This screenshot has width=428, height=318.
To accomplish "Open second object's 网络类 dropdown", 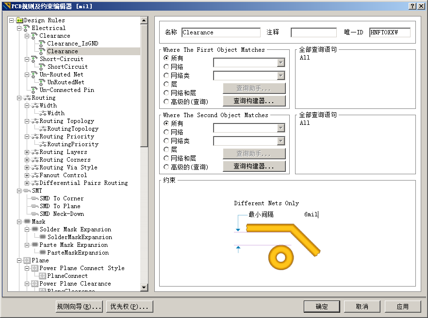I will [x=280, y=141].
